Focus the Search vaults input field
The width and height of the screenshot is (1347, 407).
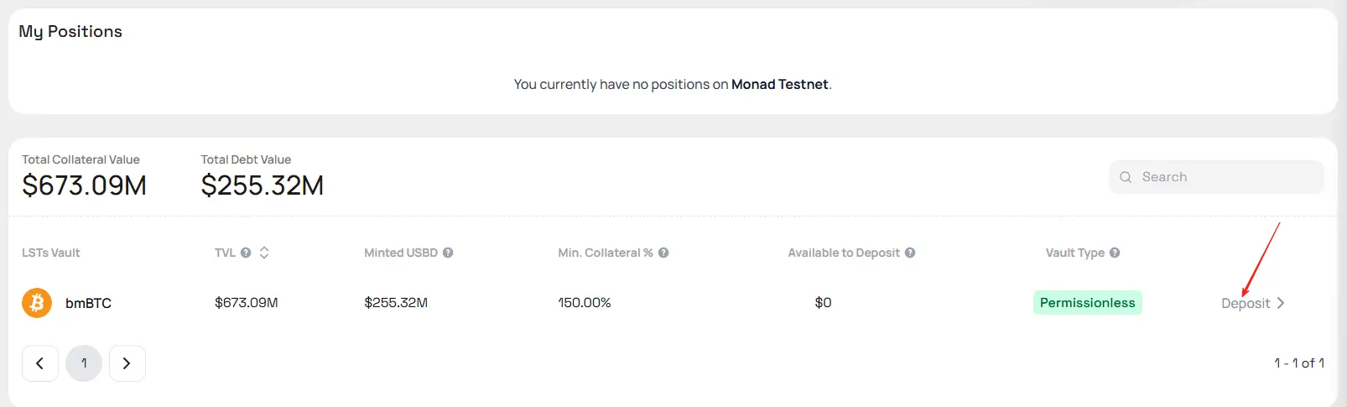[x=1216, y=177]
